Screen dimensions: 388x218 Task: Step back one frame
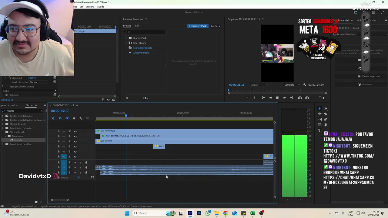270,97
